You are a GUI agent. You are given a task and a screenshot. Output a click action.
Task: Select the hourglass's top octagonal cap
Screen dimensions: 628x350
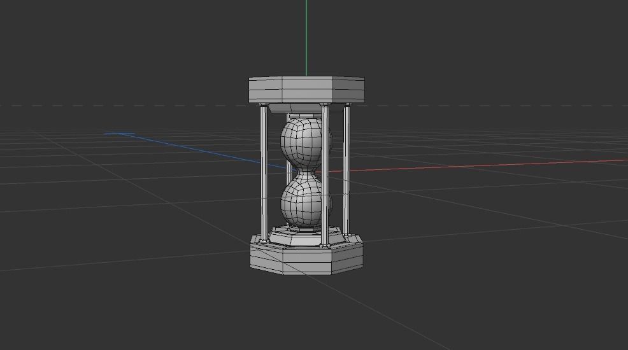(306, 90)
